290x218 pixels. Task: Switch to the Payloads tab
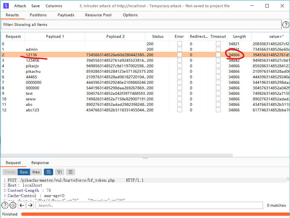pyautogui.click(x=66, y=15)
